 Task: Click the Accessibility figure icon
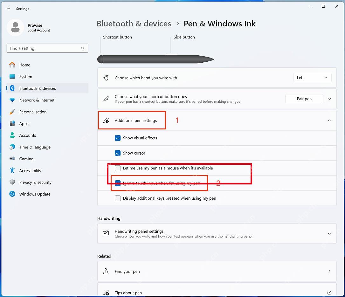click(x=12, y=170)
